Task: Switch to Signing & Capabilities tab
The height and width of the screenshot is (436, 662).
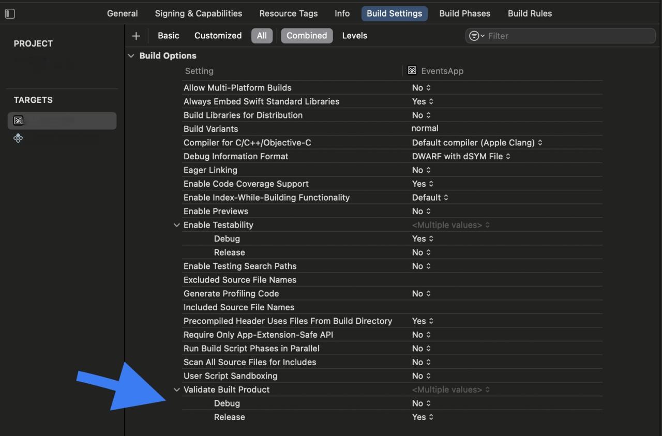Action: click(x=198, y=13)
